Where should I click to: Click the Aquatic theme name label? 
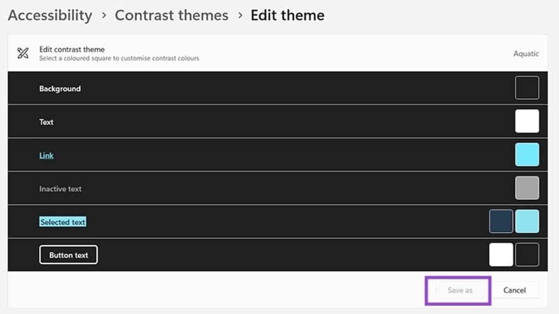(x=526, y=53)
